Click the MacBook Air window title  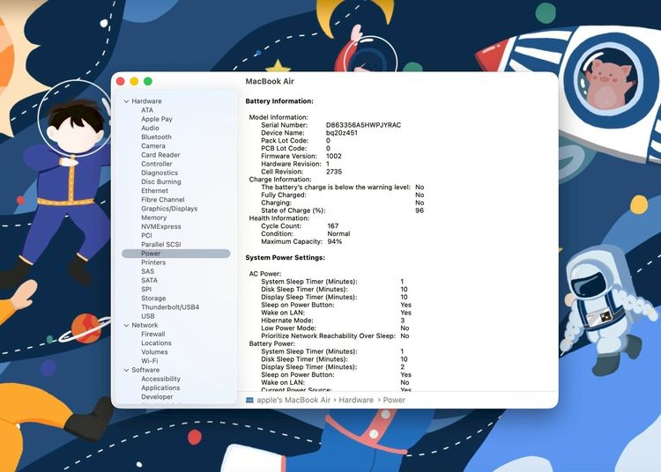[270, 81]
